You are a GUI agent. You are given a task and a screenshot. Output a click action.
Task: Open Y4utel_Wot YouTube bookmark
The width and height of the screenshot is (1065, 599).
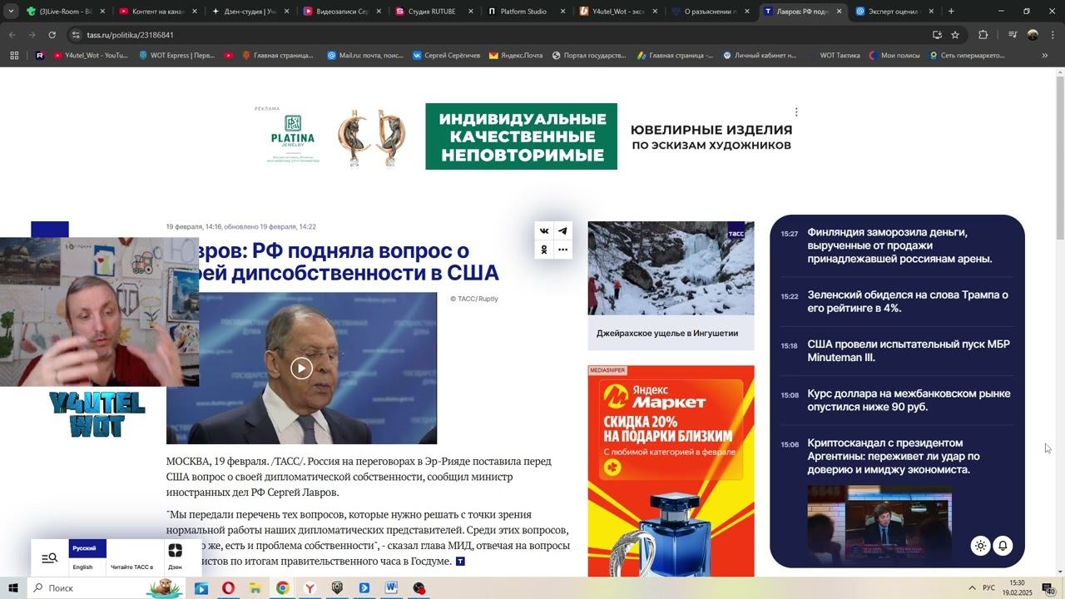click(x=91, y=56)
